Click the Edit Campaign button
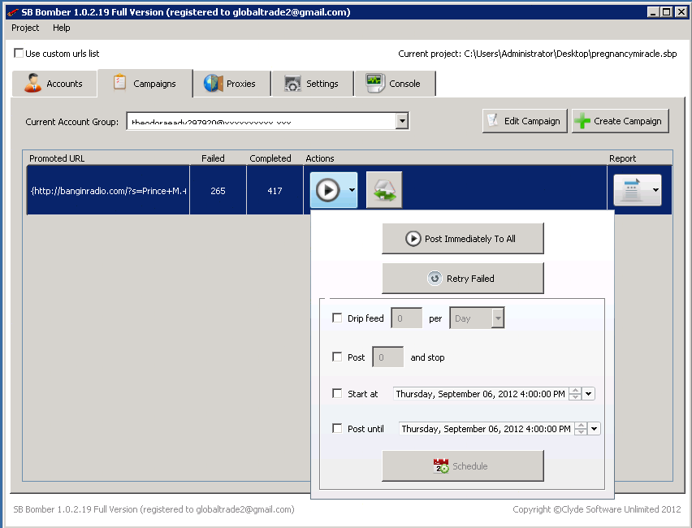Viewport: 692px width, 528px height. click(x=525, y=121)
